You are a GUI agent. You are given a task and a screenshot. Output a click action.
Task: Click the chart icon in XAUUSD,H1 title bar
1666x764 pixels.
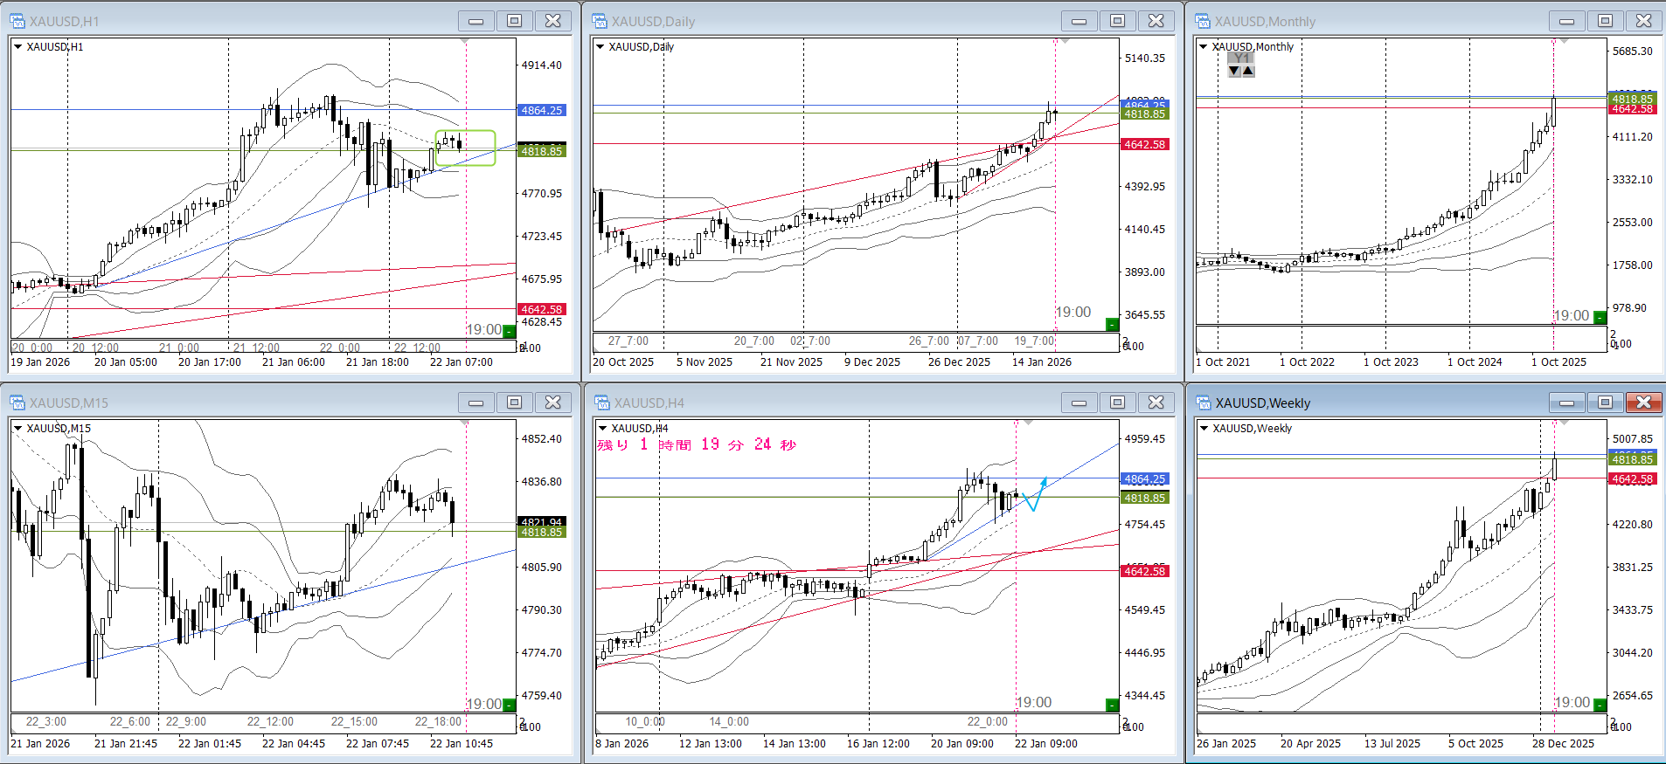click(x=17, y=21)
